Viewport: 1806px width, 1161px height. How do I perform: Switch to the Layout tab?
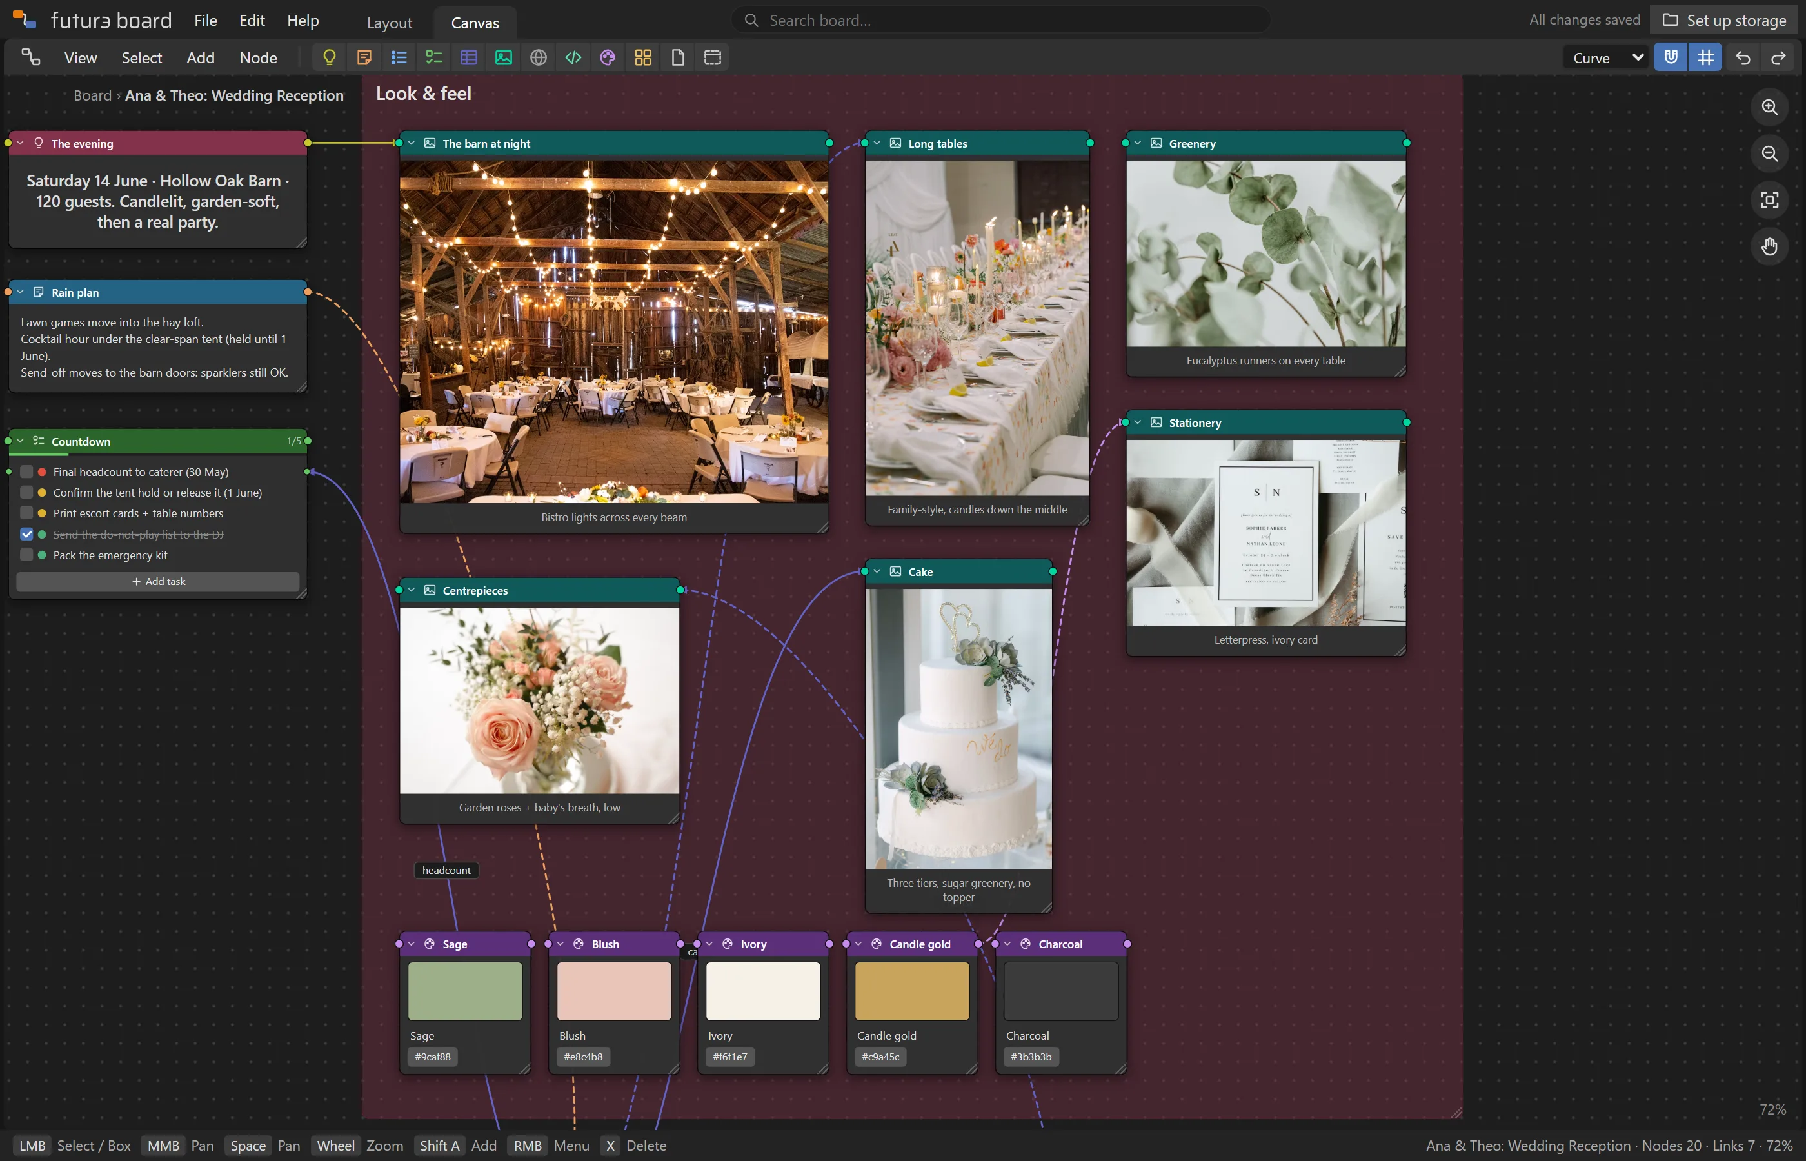[x=390, y=23]
